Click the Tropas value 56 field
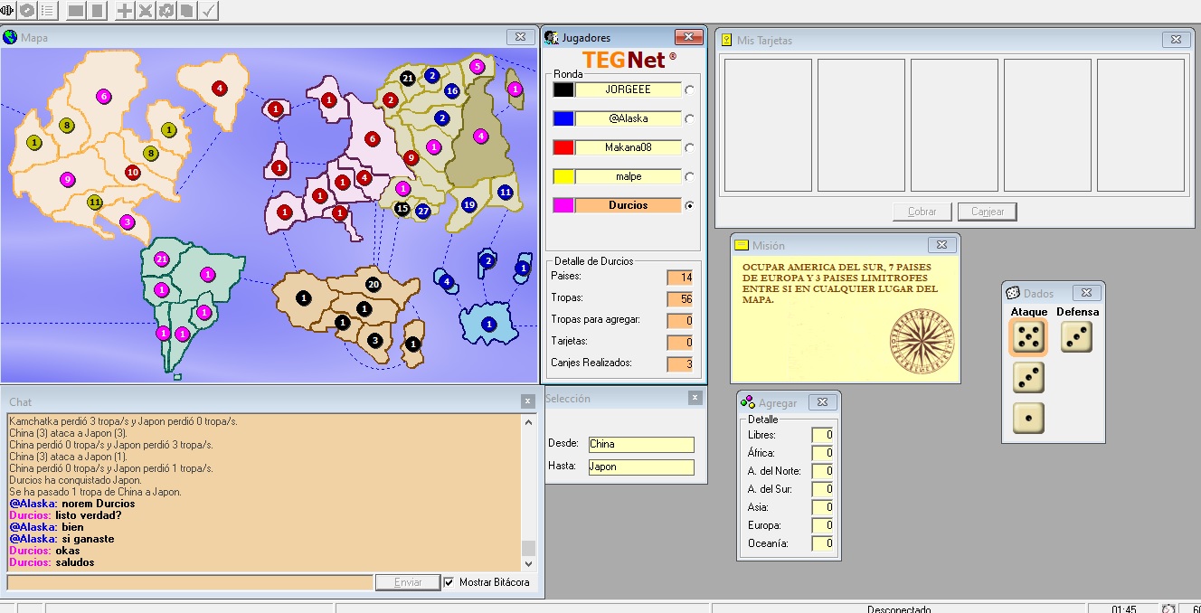 click(x=679, y=298)
